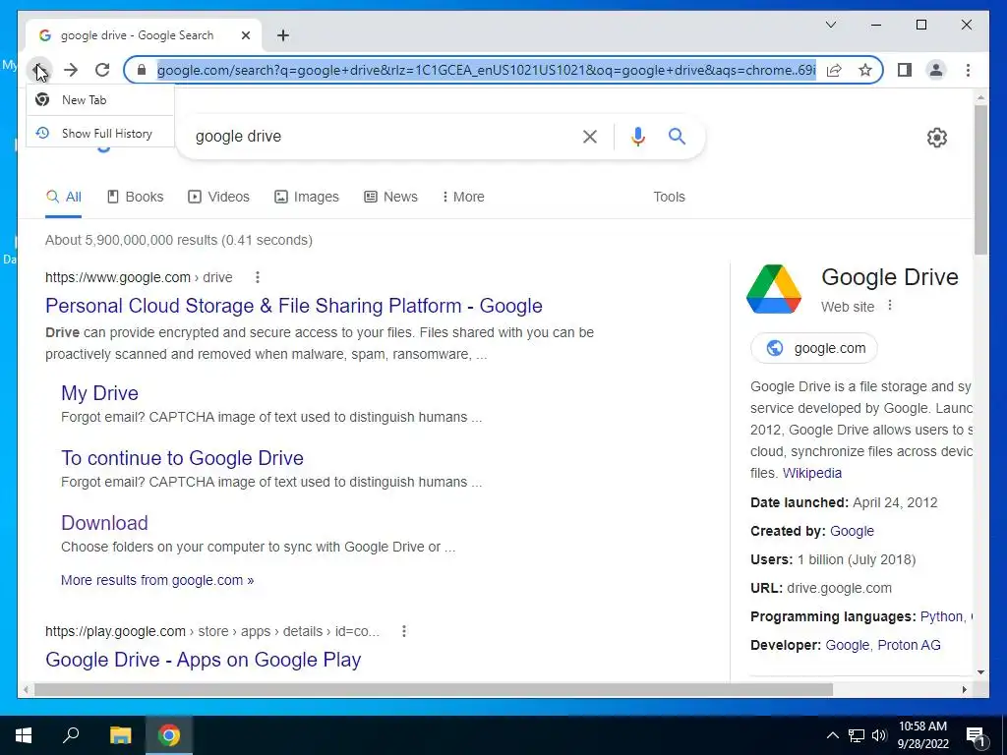
Task: Open options dots for play.google.com result
Action: point(404,631)
